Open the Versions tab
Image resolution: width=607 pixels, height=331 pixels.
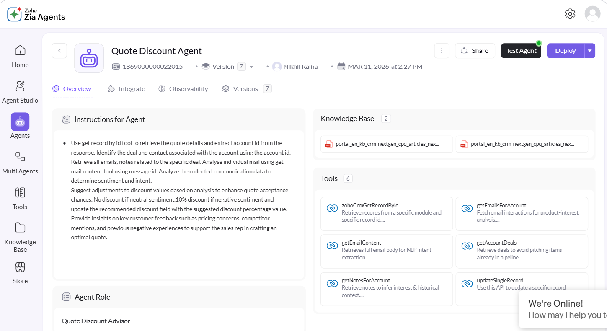(x=247, y=89)
